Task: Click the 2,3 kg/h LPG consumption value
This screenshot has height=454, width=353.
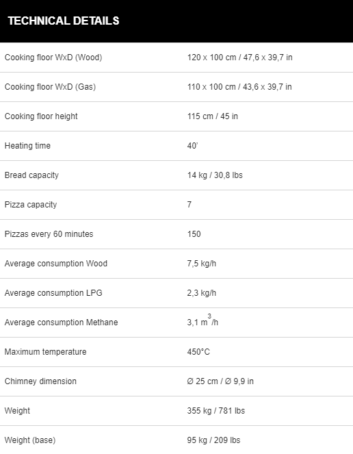Action: [201, 293]
